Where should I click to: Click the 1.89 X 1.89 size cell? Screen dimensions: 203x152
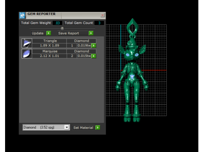coord(49,46)
